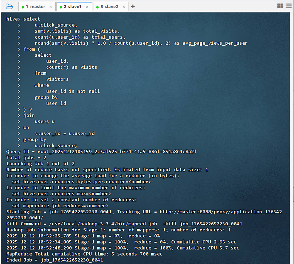Click 'sum(v.visits) as total_visits,' line
The width and height of the screenshot is (294, 264).
[77, 31]
